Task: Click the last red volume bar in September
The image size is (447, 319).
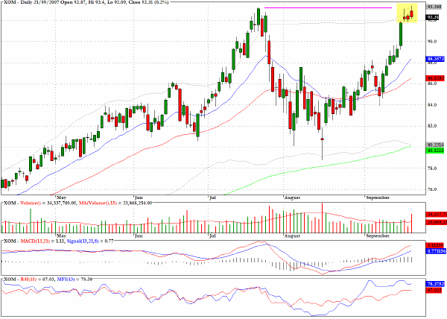Action: coord(412,223)
